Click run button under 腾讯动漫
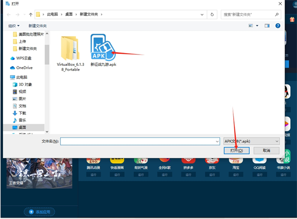This screenshot has width=297, height=219. [94, 174]
